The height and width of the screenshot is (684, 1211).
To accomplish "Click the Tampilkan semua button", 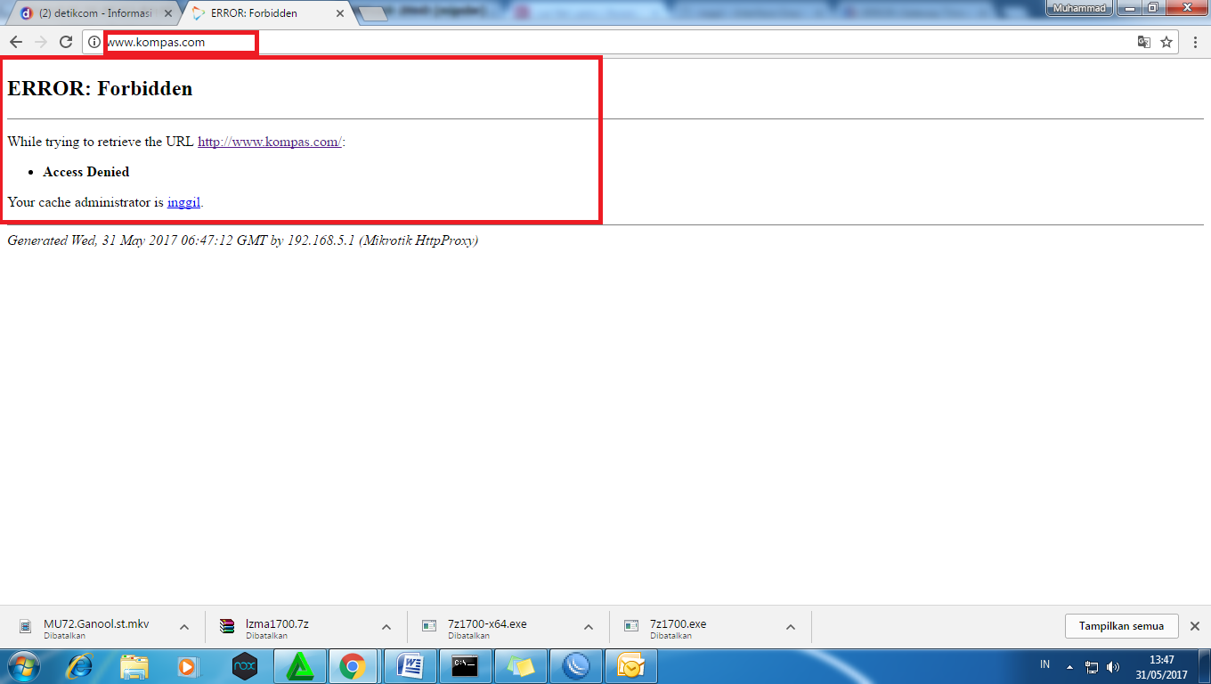I will (1121, 626).
